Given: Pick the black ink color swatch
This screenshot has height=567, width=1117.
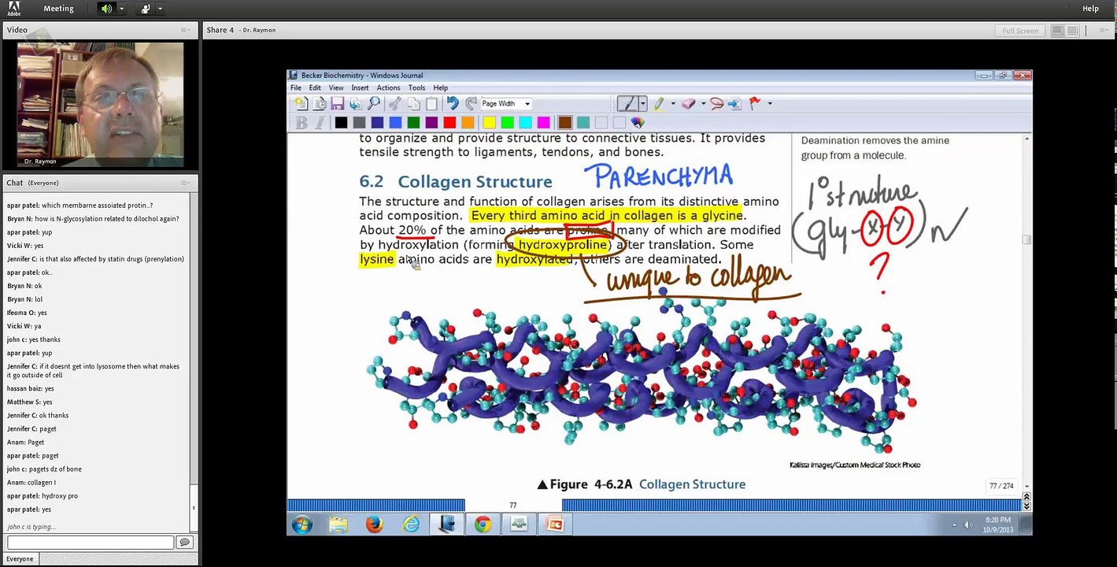Looking at the screenshot, I should pyautogui.click(x=341, y=123).
